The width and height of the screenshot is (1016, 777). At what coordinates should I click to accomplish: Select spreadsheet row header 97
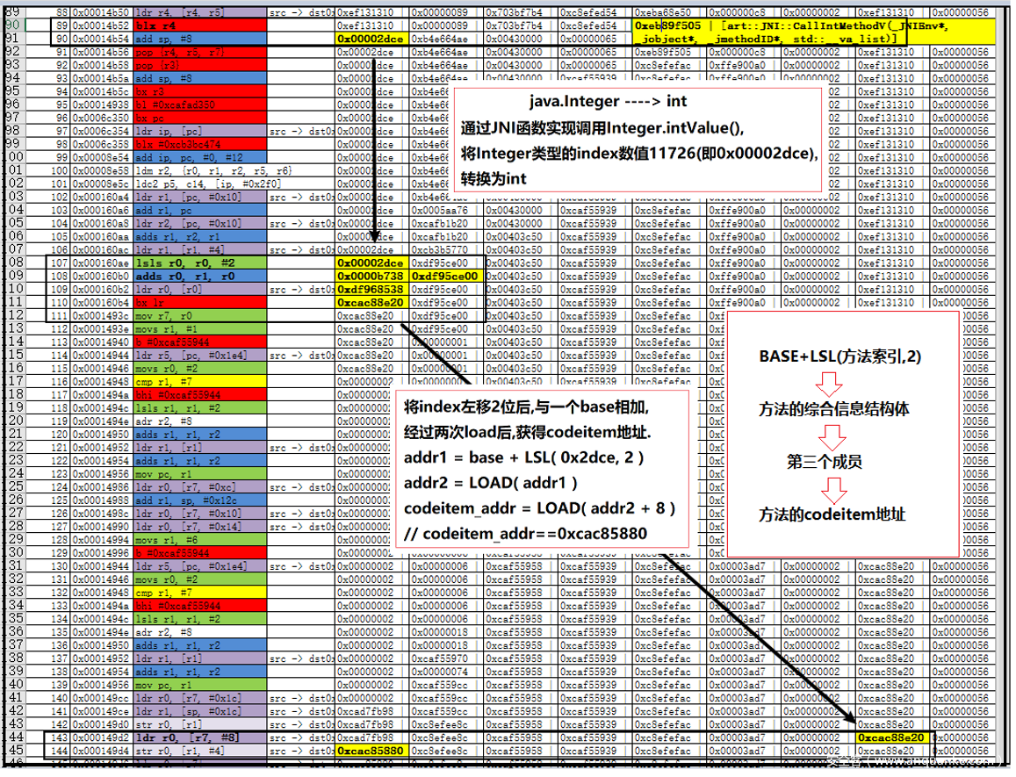coord(13,118)
